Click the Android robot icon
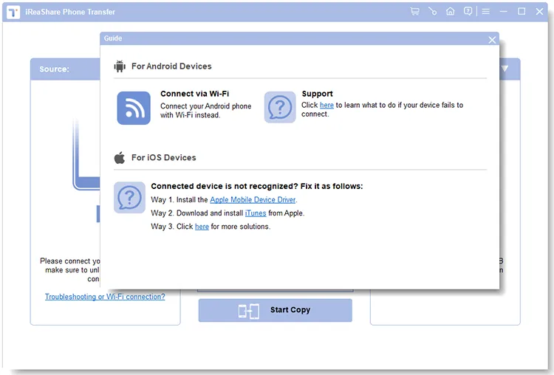This screenshot has height=375, width=554. pos(120,66)
